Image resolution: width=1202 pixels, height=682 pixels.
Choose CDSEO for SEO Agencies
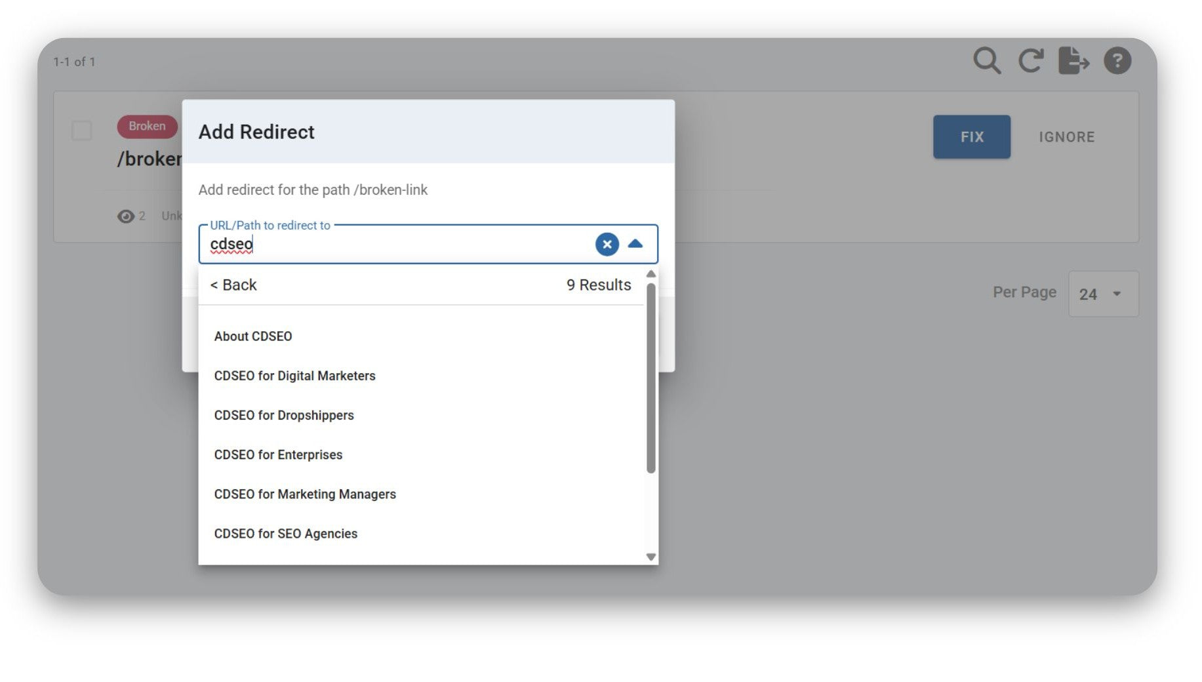pyautogui.click(x=286, y=534)
